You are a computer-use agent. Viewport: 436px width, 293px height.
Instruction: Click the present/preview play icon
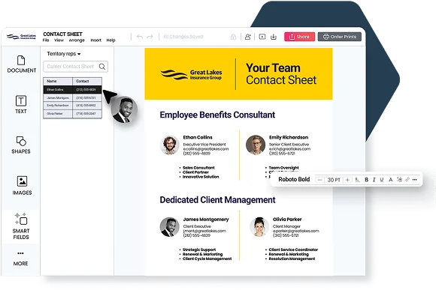point(262,37)
